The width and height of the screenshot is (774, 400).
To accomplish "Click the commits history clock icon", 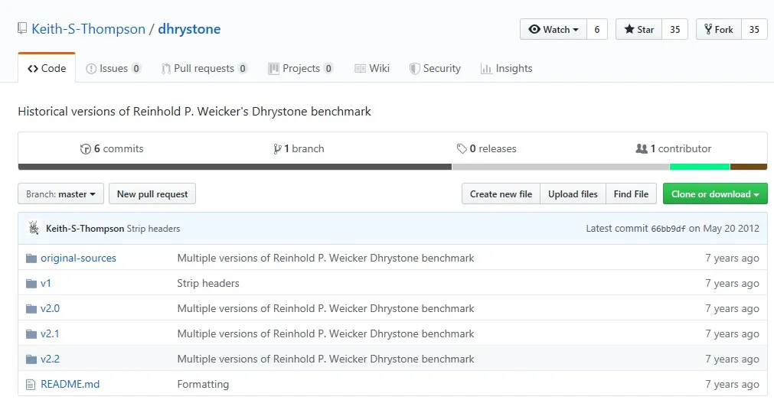I will tap(85, 149).
